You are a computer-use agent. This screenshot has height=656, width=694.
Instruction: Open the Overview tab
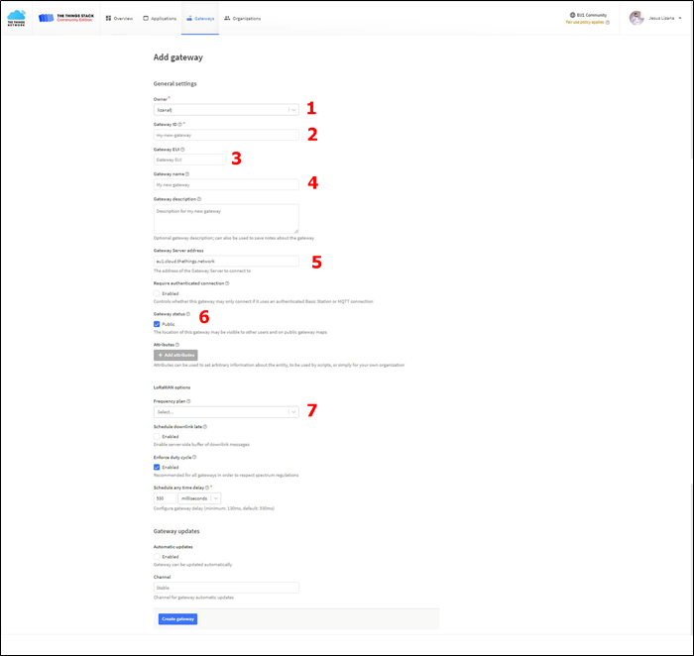(119, 19)
